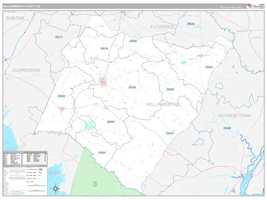Select ZIP code 29555 label

click(191, 24)
